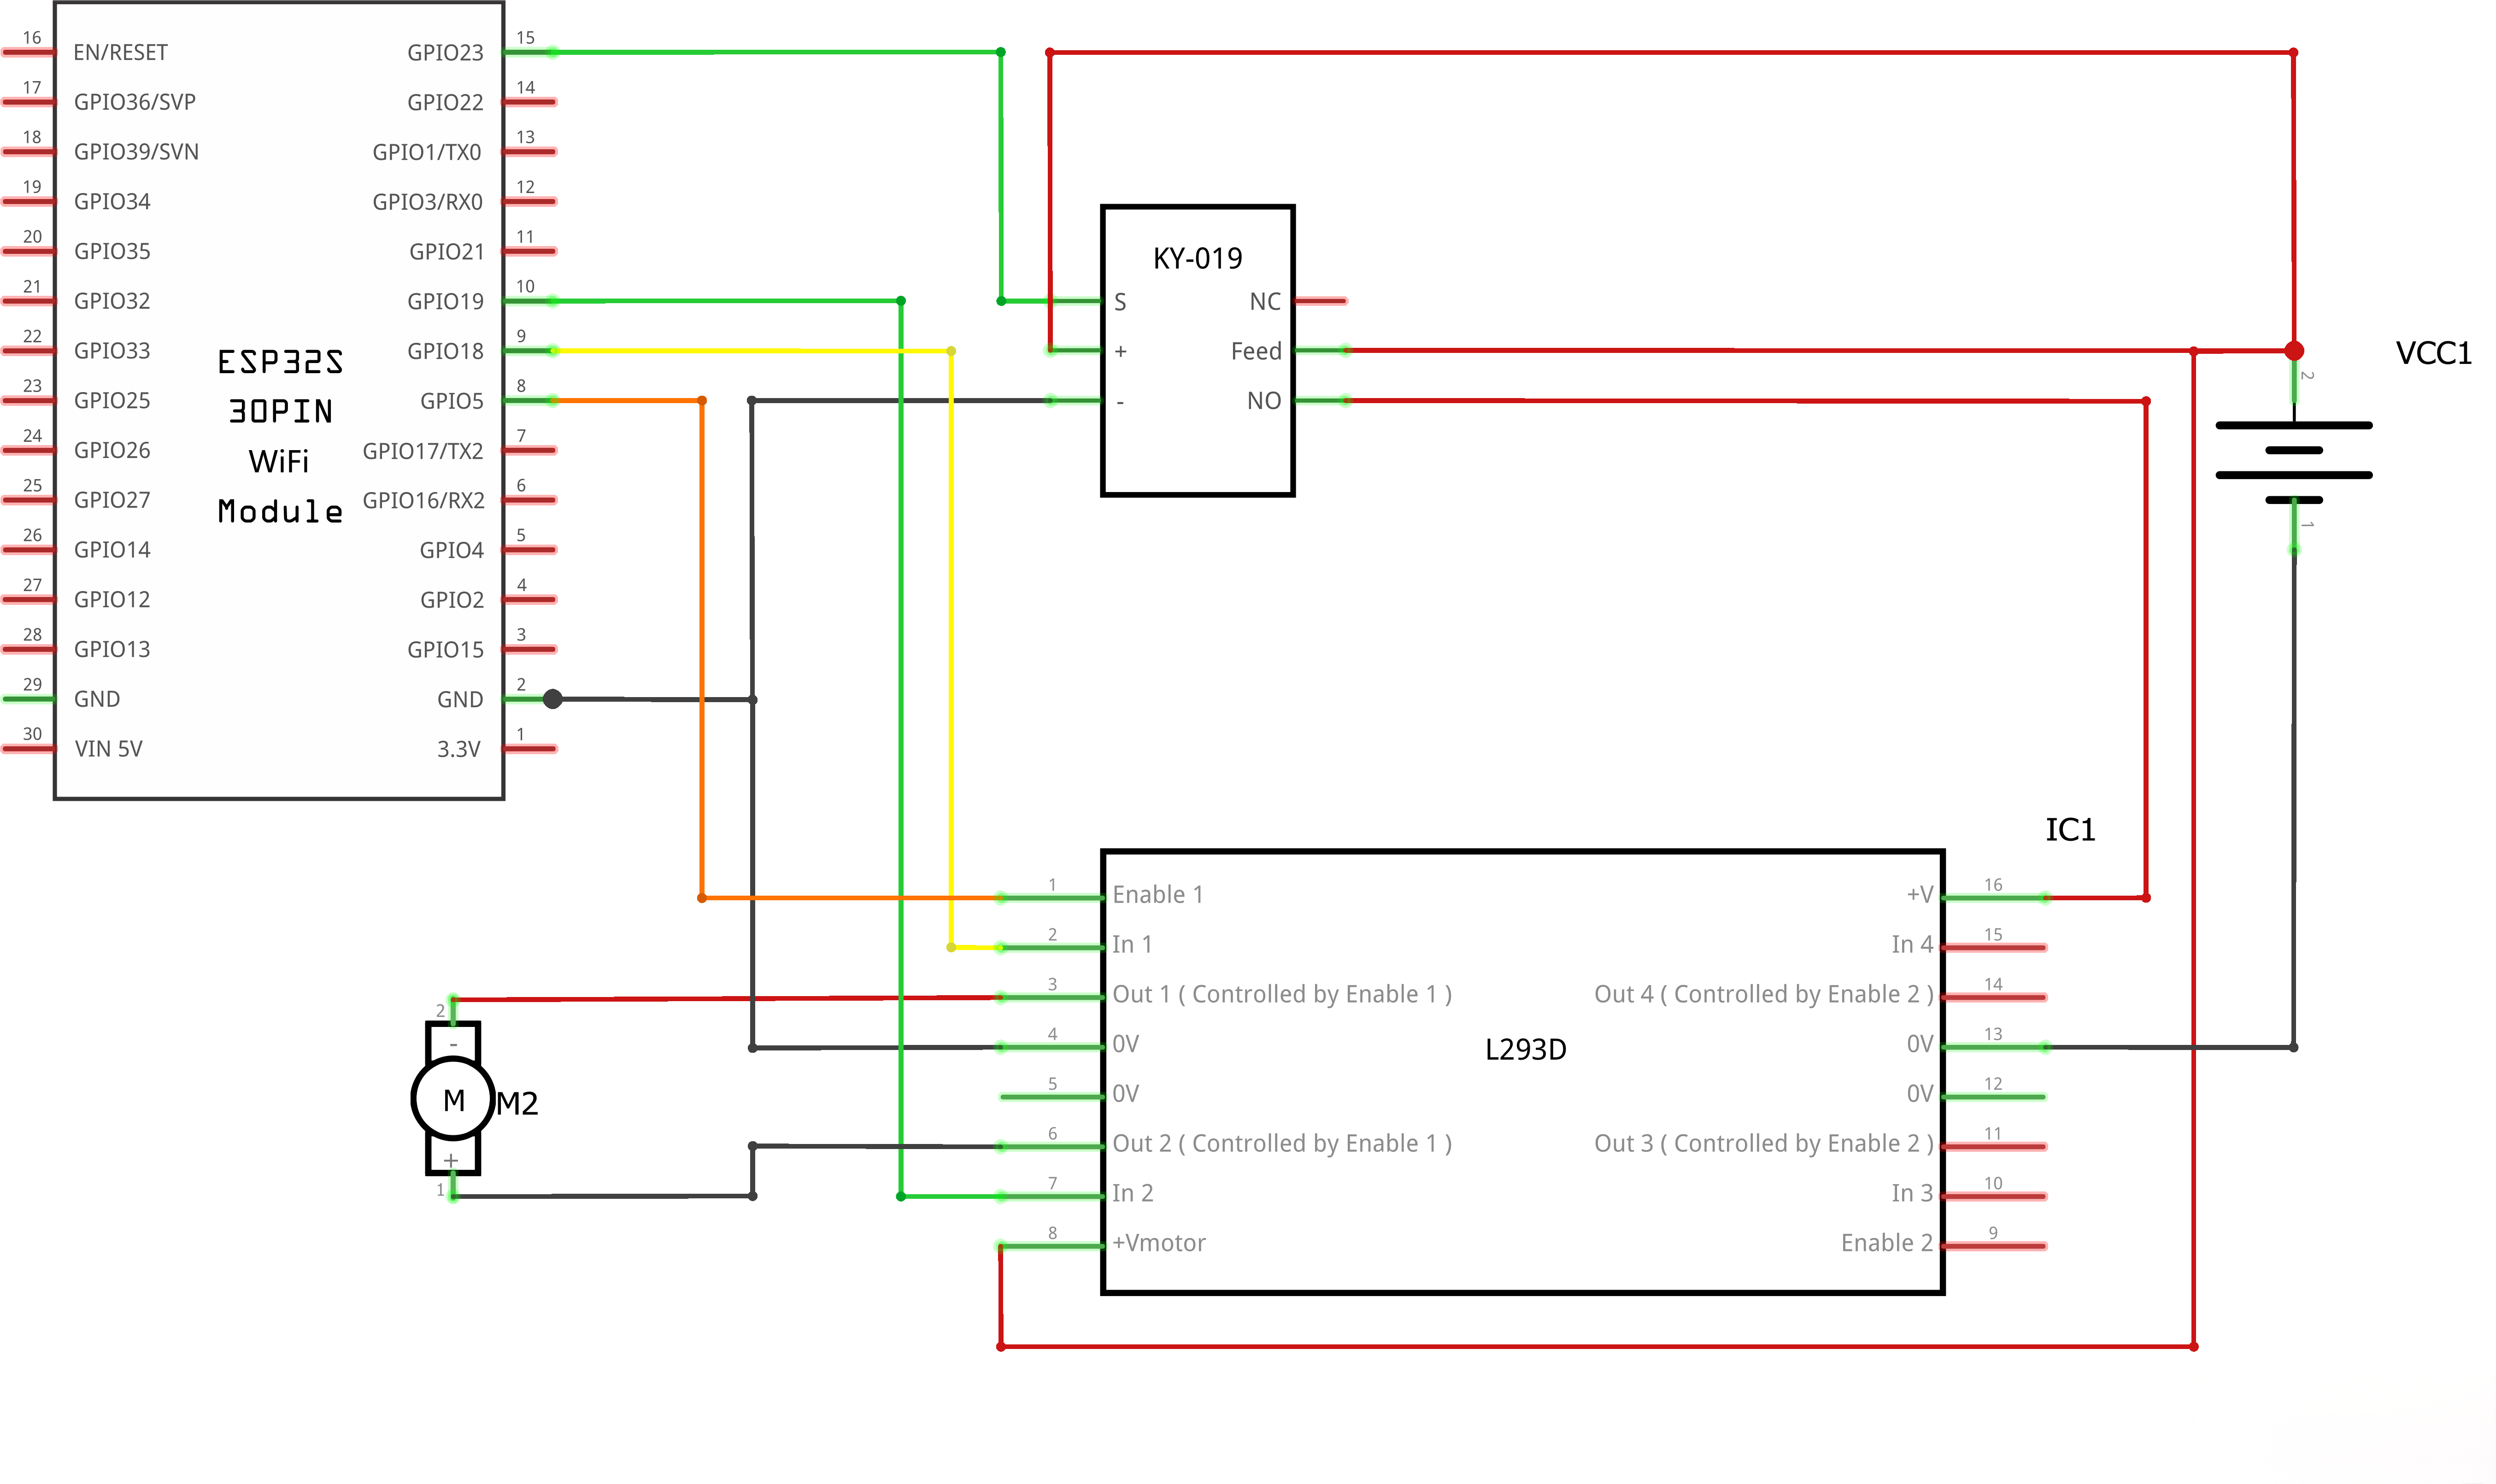Select the GPIO23 pin label
2496x1484 pixels.
[445, 52]
